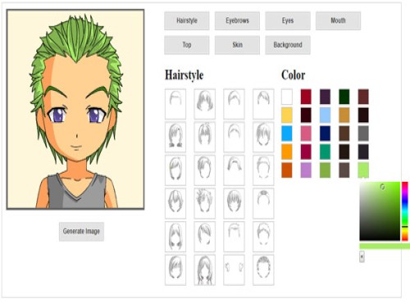Choose the gray color swatch

pyautogui.click(x=363, y=133)
